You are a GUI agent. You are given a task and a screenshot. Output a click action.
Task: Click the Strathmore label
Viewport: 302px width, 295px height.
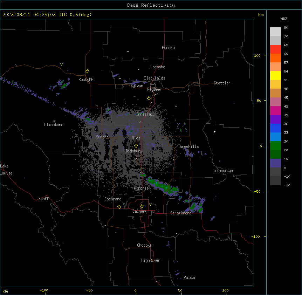(x=181, y=213)
